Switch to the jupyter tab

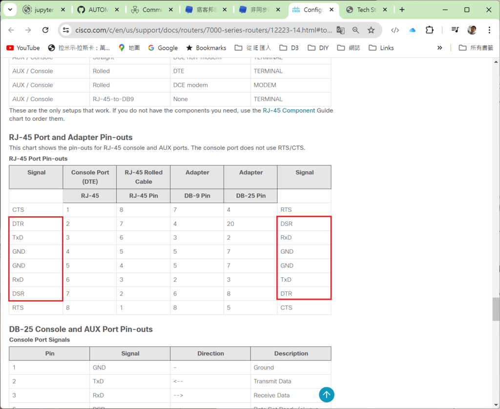44,10
